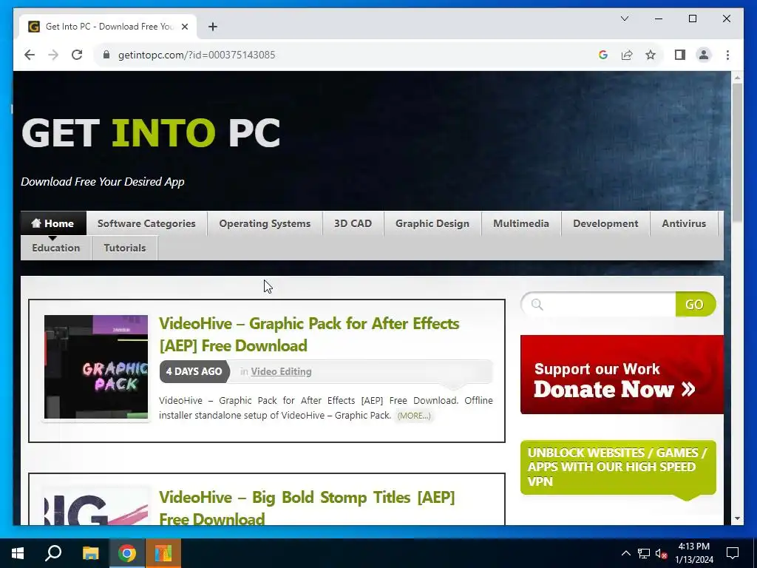Open the Home menu item
The height and width of the screenshot is (568, 757).
click(53, 223)
